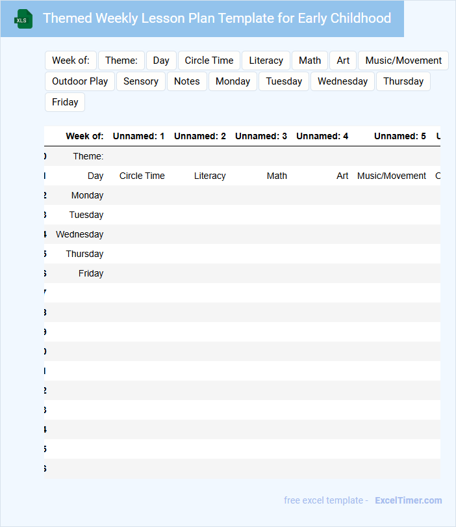Click the 'Monday' table row cell

(87, 195)
